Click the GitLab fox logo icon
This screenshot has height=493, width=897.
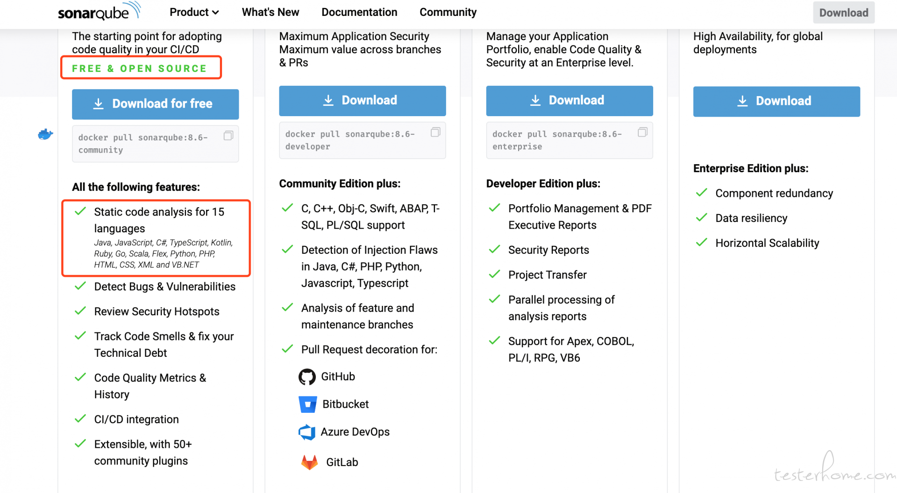(309, 462)
